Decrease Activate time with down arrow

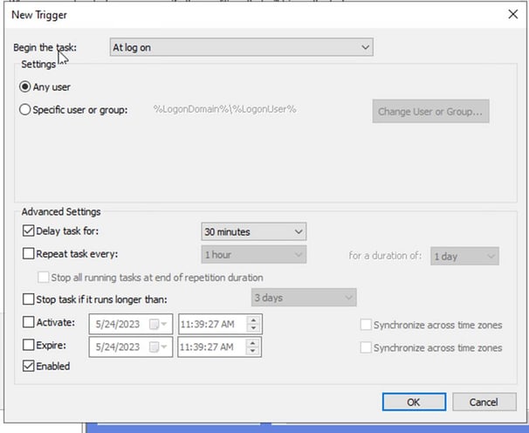[x=253, y=328]
